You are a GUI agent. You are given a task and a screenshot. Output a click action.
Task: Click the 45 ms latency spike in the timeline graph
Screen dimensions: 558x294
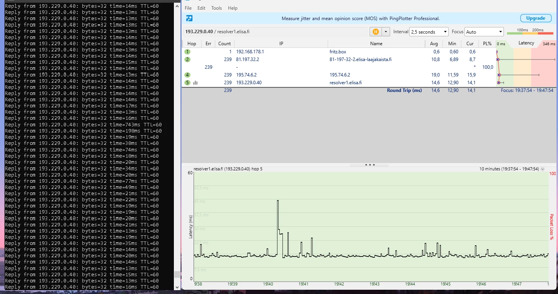278,201
